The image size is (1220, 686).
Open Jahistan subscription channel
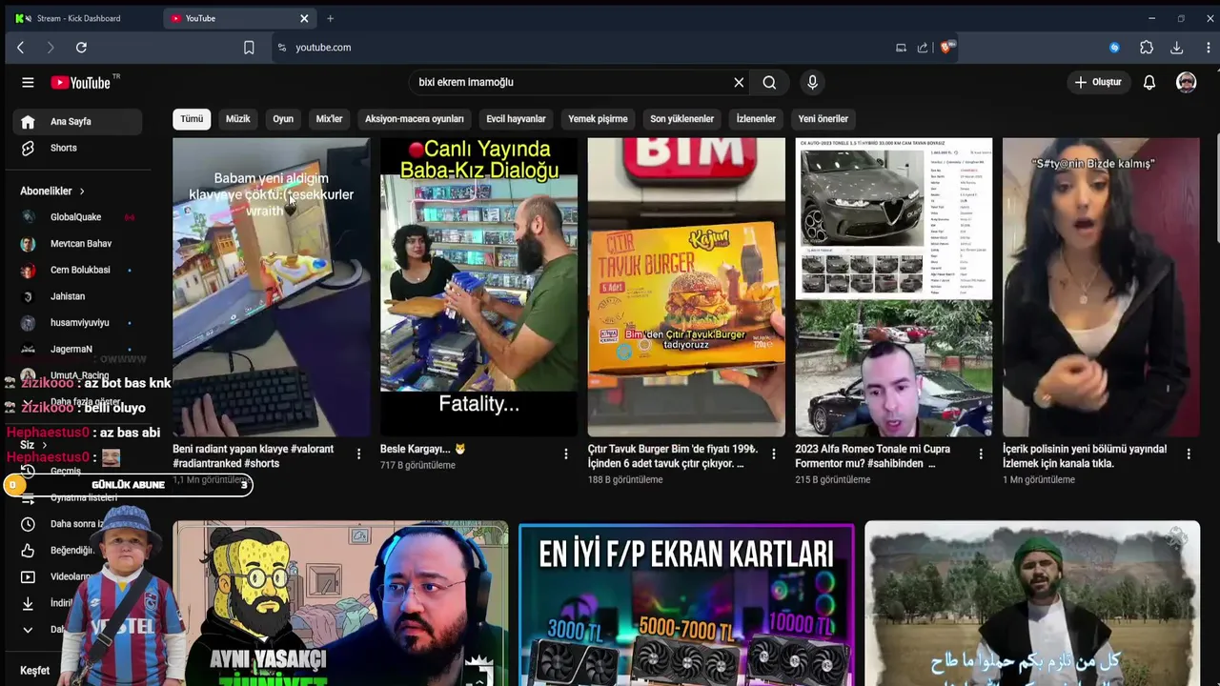point(78,296)
